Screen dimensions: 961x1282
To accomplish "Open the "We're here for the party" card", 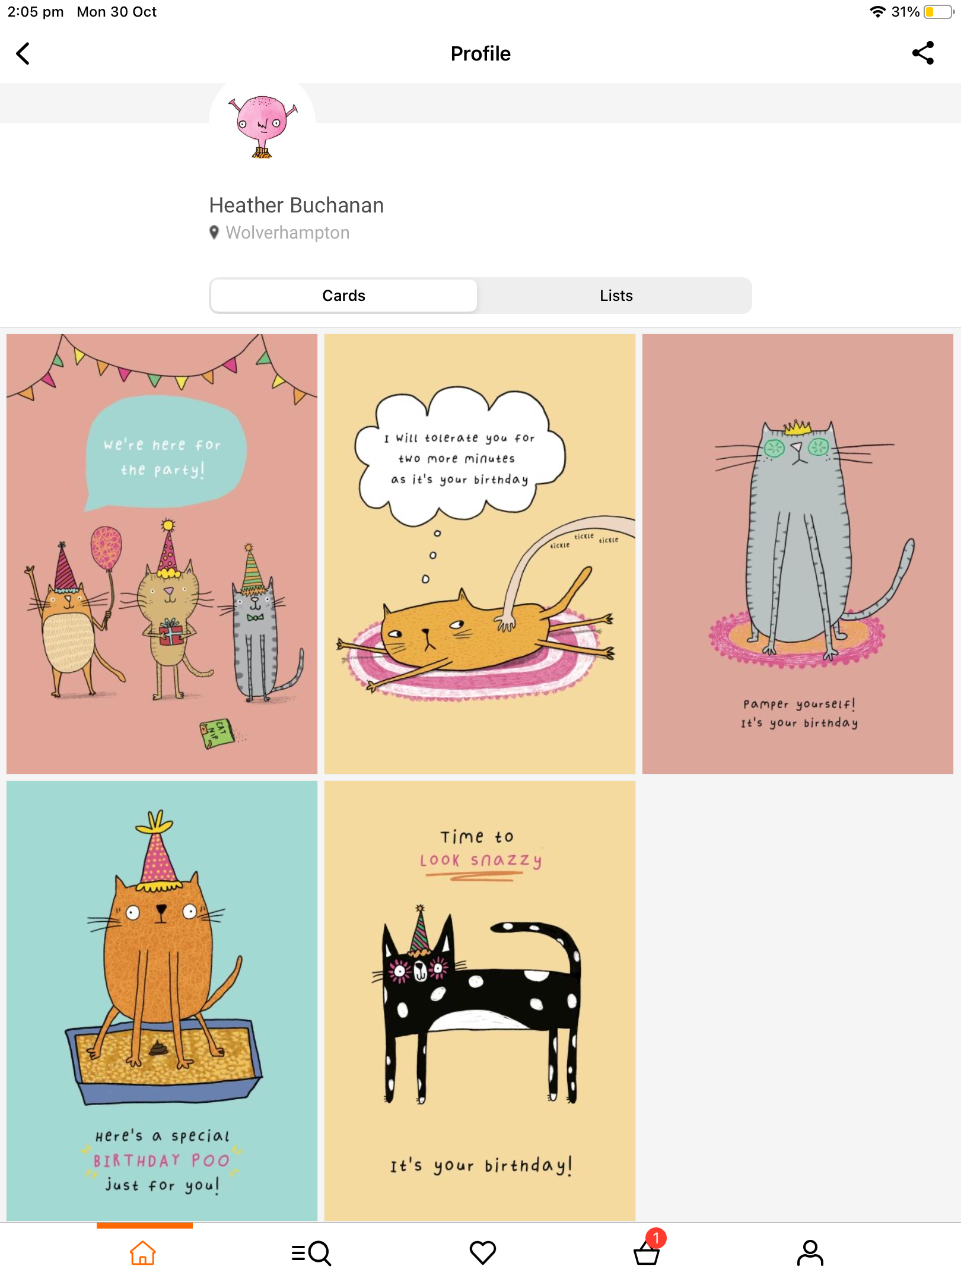I will (x=162, y=554).
